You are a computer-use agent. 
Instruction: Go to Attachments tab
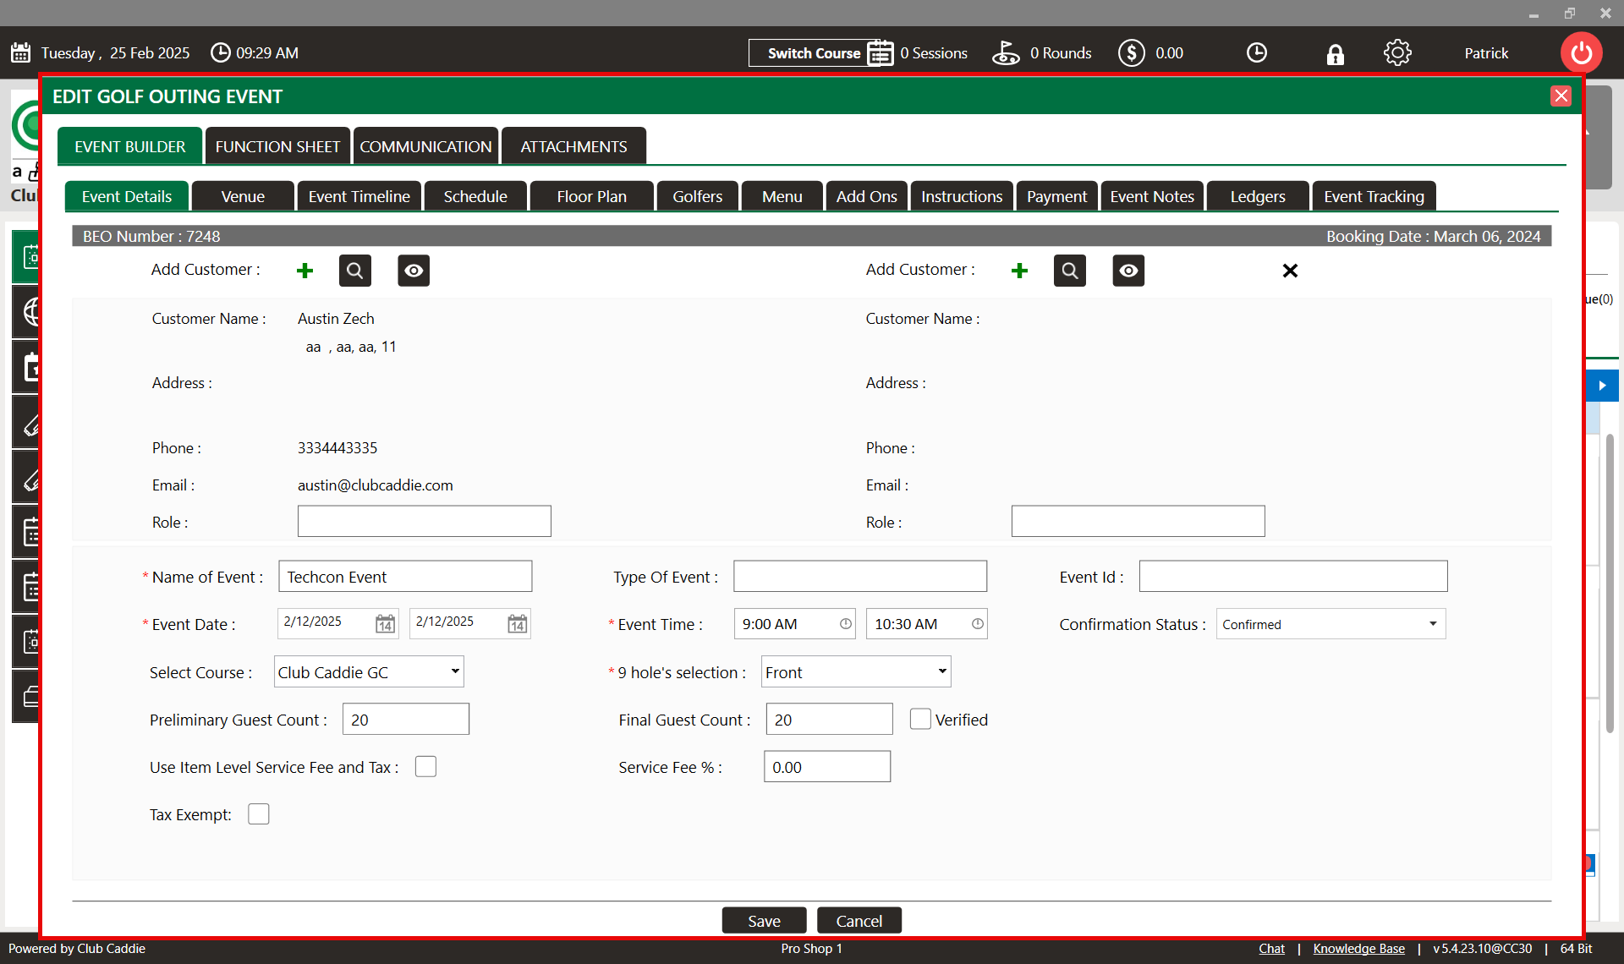click(573, 146)
